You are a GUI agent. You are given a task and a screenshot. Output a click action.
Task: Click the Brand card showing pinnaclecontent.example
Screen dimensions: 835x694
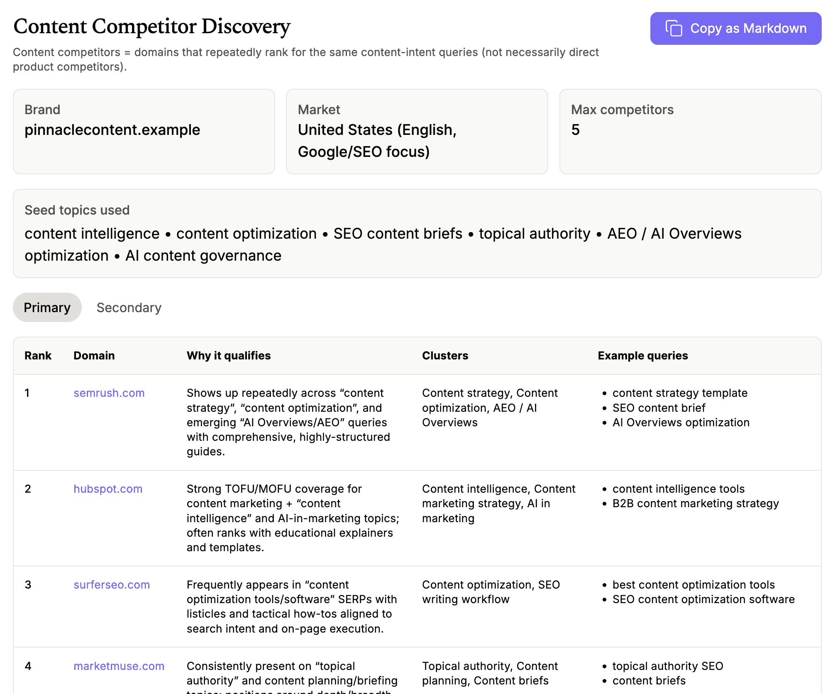pyautogui.click(x=144, y=131)
